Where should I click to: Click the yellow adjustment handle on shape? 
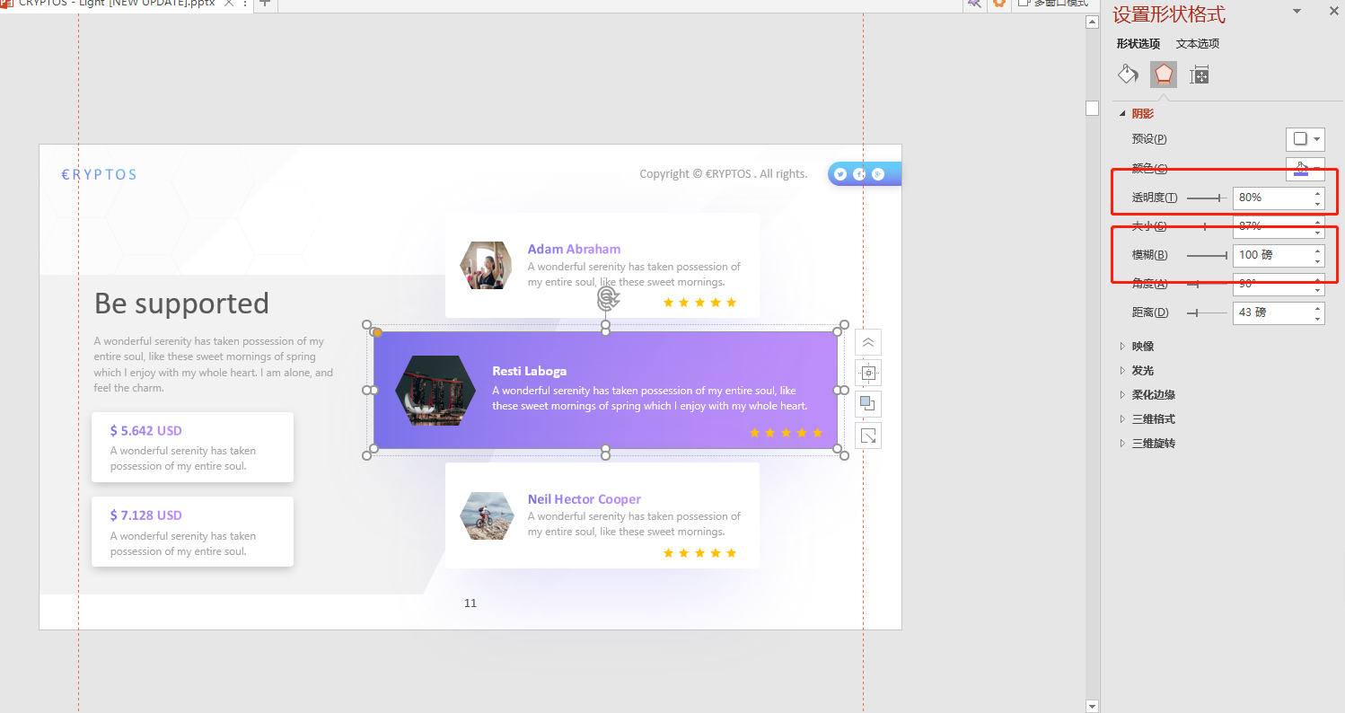point(378,332)
